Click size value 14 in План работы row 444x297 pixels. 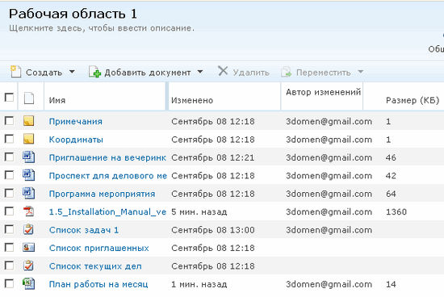[391, 284]
